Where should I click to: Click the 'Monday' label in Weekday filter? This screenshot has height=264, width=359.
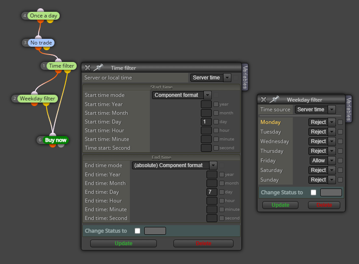coord(271,122)
